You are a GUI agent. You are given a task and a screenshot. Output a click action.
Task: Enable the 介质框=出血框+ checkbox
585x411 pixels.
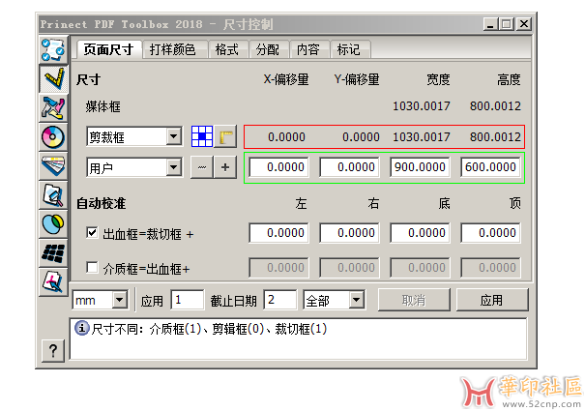pyautogui.click(x=92, y=267)
